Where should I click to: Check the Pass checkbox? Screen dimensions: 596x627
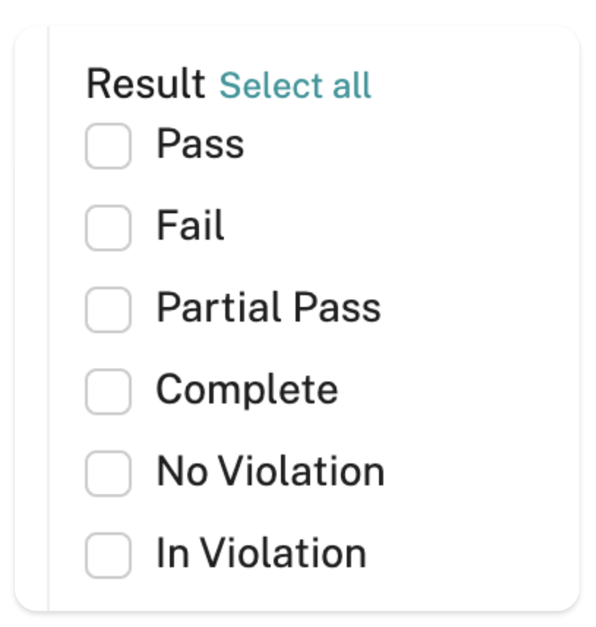[x=108, y=146]
